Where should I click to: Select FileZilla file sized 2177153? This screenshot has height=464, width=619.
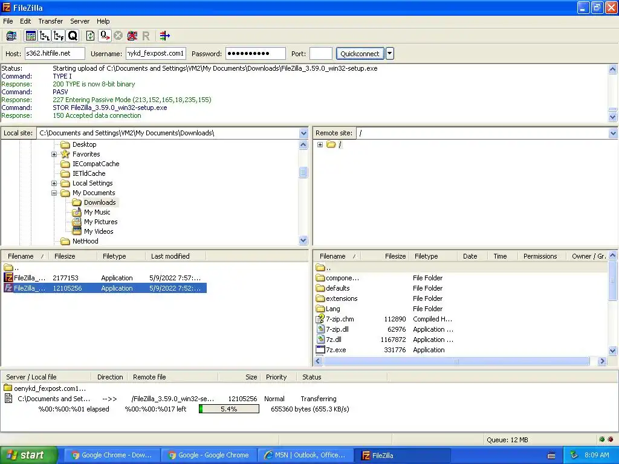105,278
